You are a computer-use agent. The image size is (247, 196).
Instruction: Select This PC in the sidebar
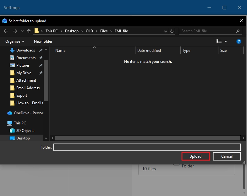(x=17, y=123)
